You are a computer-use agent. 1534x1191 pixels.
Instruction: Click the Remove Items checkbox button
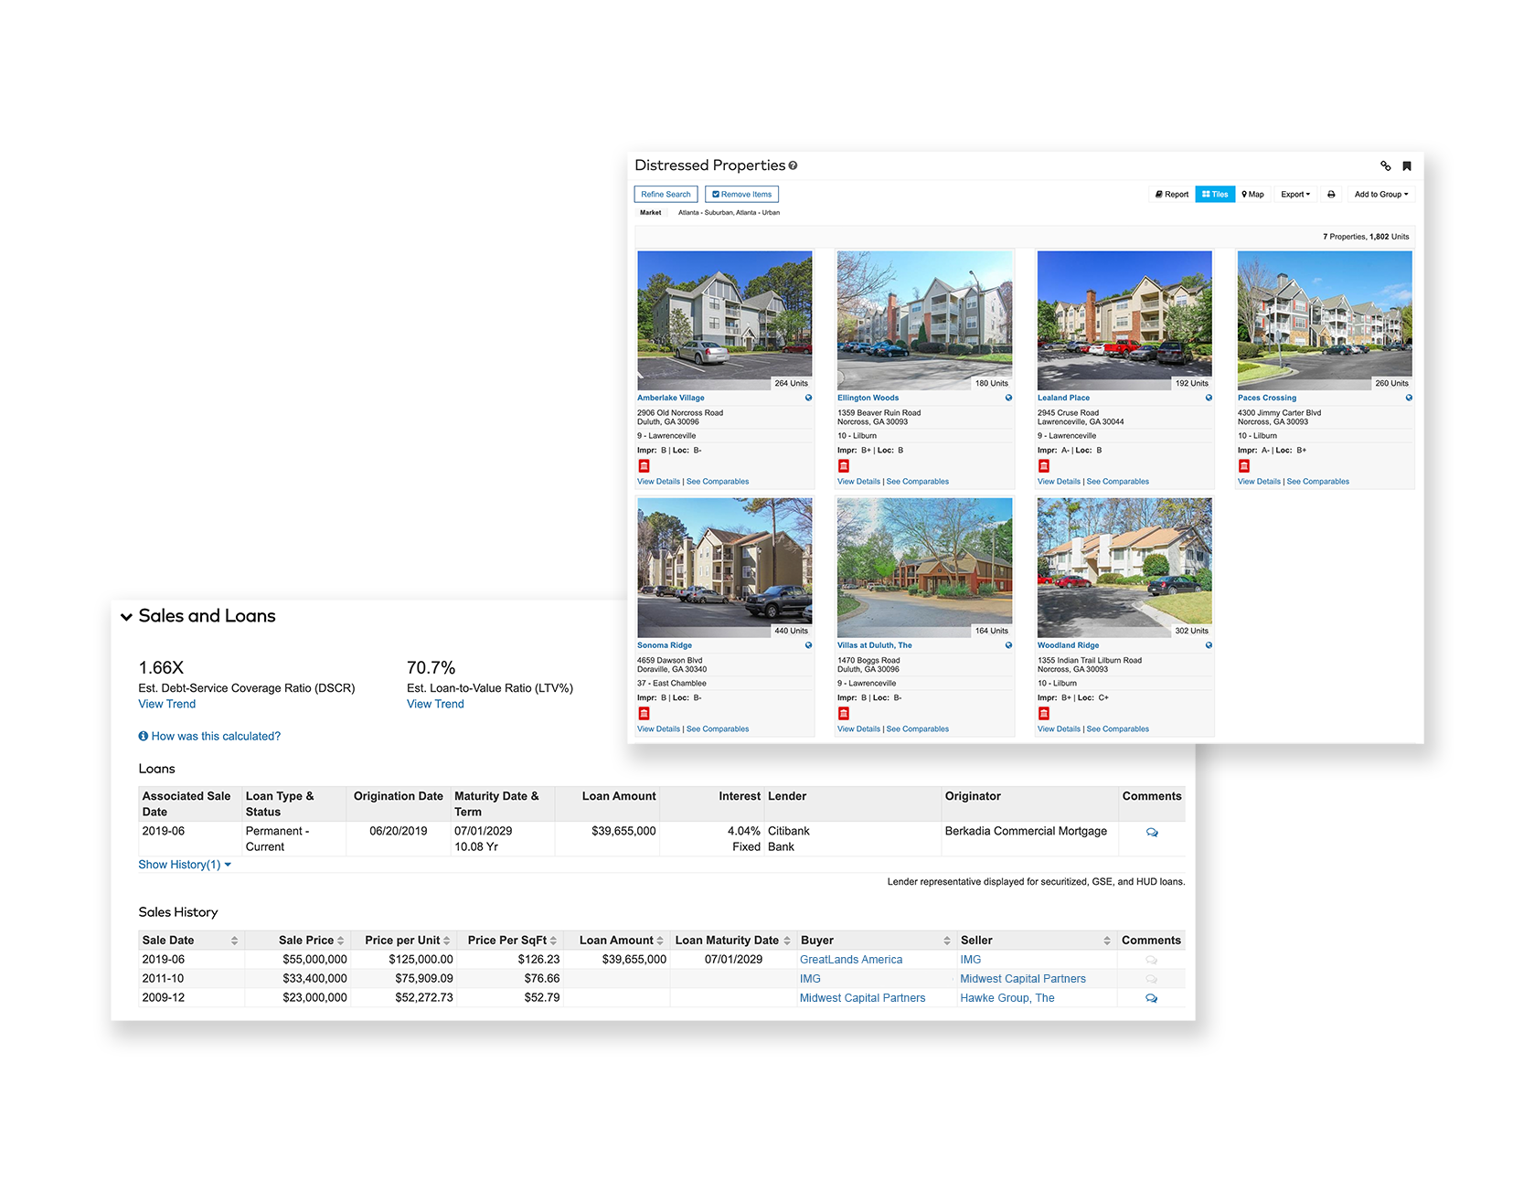tap(741, 195)
